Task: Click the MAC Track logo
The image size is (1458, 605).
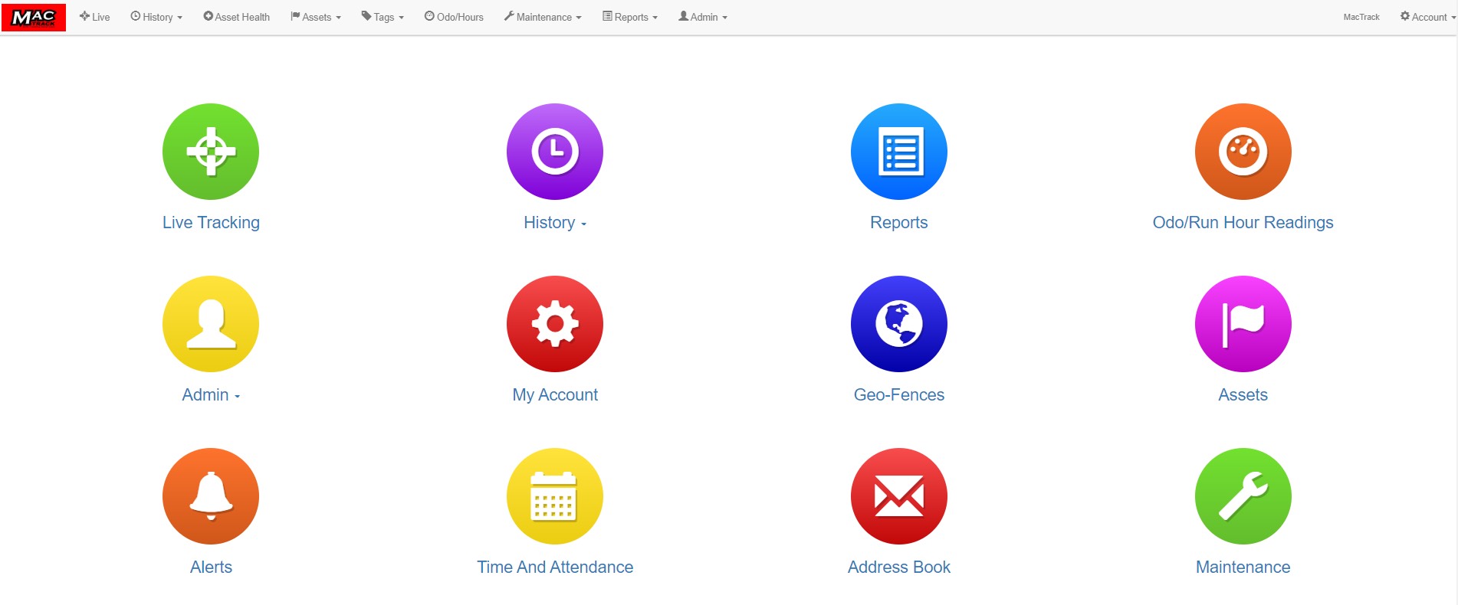Action: coord(34,17)
